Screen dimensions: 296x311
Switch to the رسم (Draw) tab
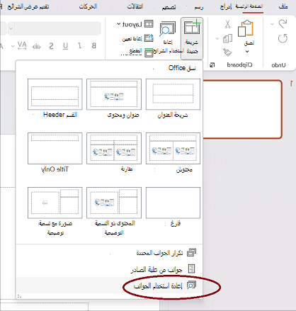point(199,7)
